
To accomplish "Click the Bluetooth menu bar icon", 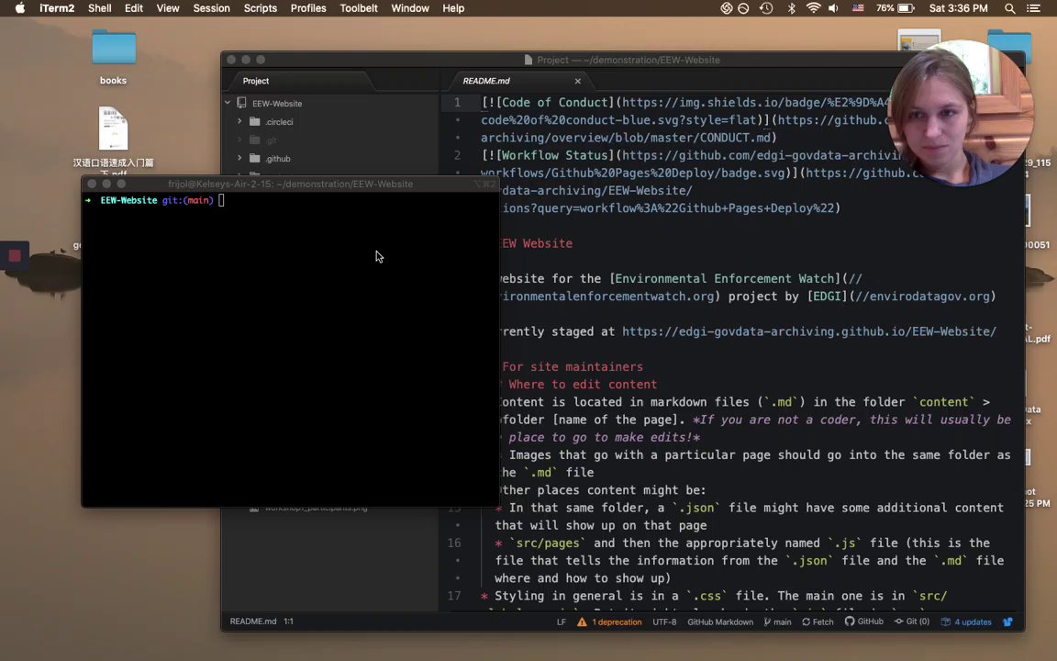I will tap(792, 8).
